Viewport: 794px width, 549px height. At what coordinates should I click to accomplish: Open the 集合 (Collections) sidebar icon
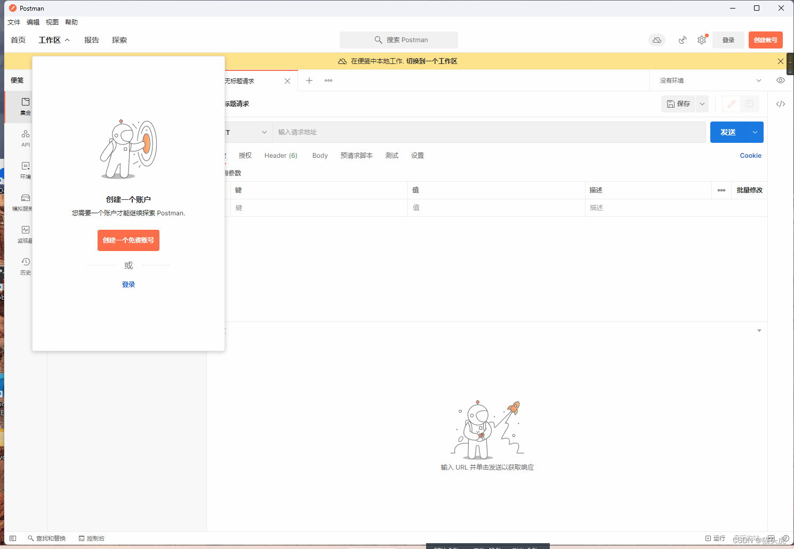[x=25, y=106]
